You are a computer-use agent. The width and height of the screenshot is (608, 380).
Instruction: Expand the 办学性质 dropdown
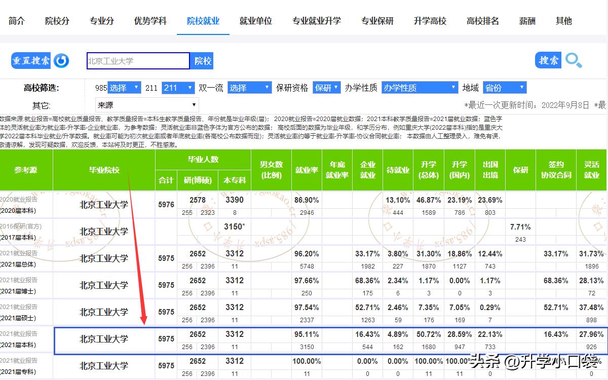tap(420, 87)
